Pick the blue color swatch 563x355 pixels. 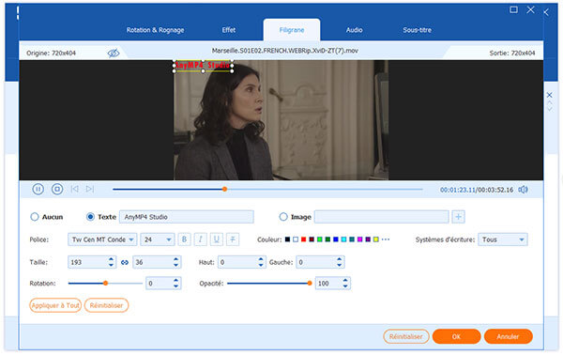coord(336,239)
